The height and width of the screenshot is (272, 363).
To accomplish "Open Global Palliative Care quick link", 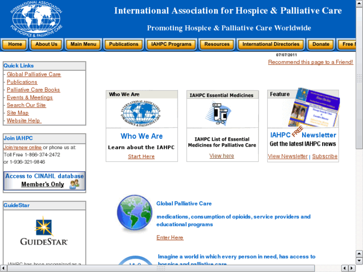I will point(34,74).
